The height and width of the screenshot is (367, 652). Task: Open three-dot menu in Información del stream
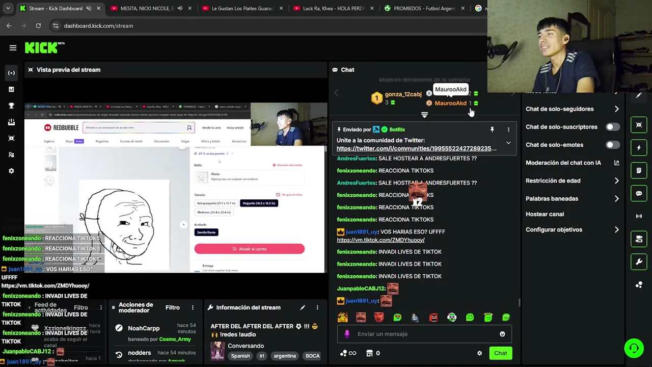click(x=317, y=307)
